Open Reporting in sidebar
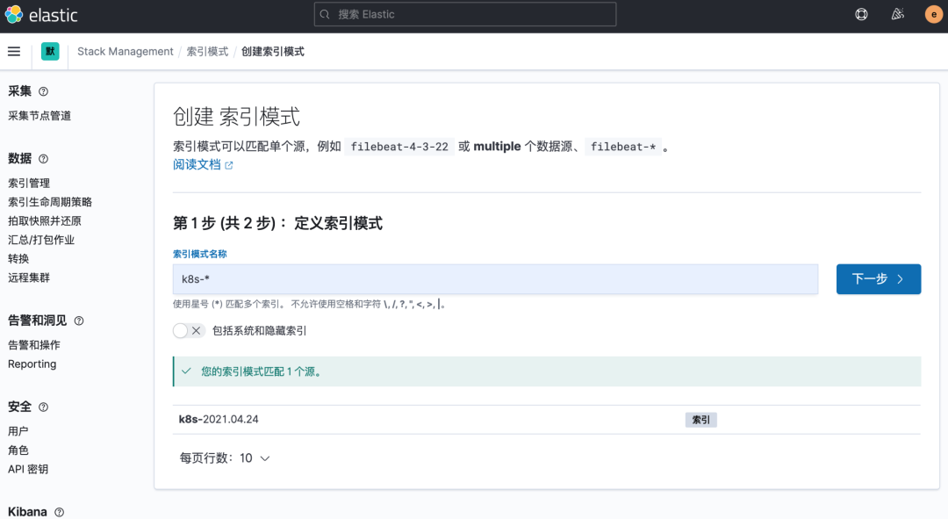The width and height of the screenshot is (948, 519). coord(32,364)
